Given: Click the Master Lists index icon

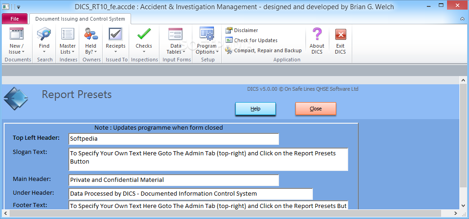Looking at the screenshot, I should tap(68, 34).
